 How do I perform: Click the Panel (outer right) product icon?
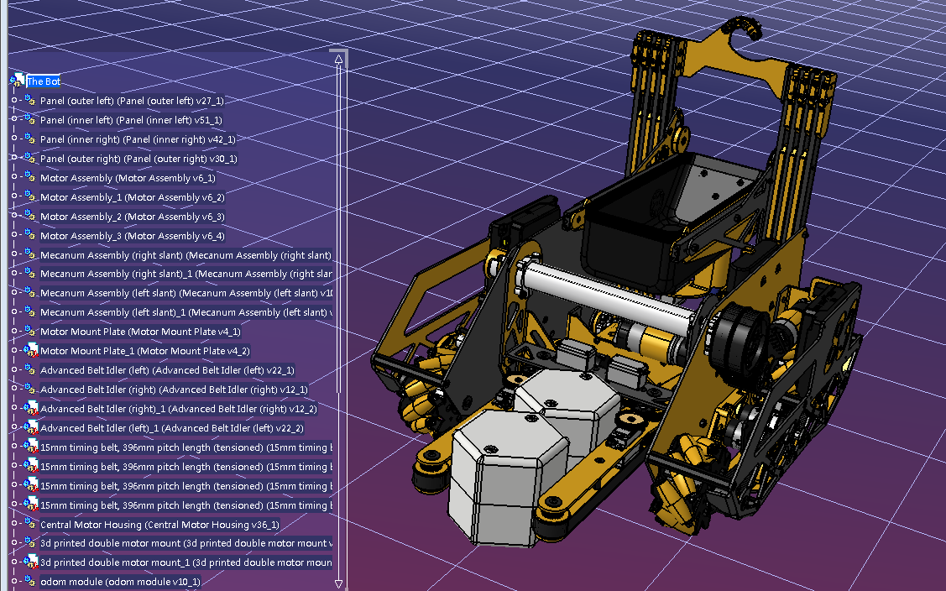pyautogui.click(x=29, y=158)
